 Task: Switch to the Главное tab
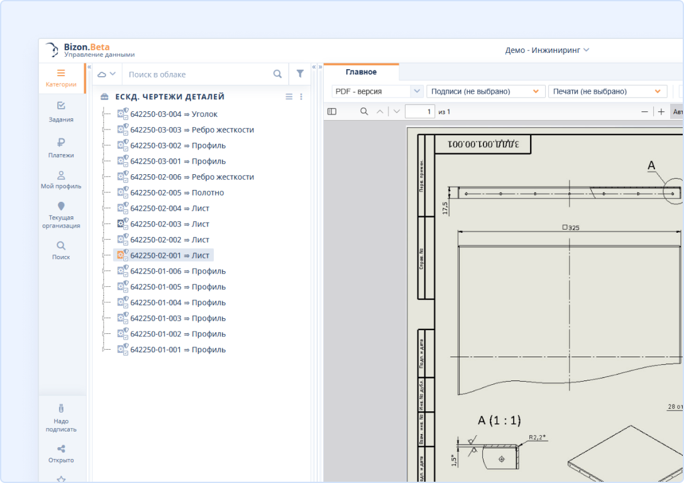[x=361, y=72]
